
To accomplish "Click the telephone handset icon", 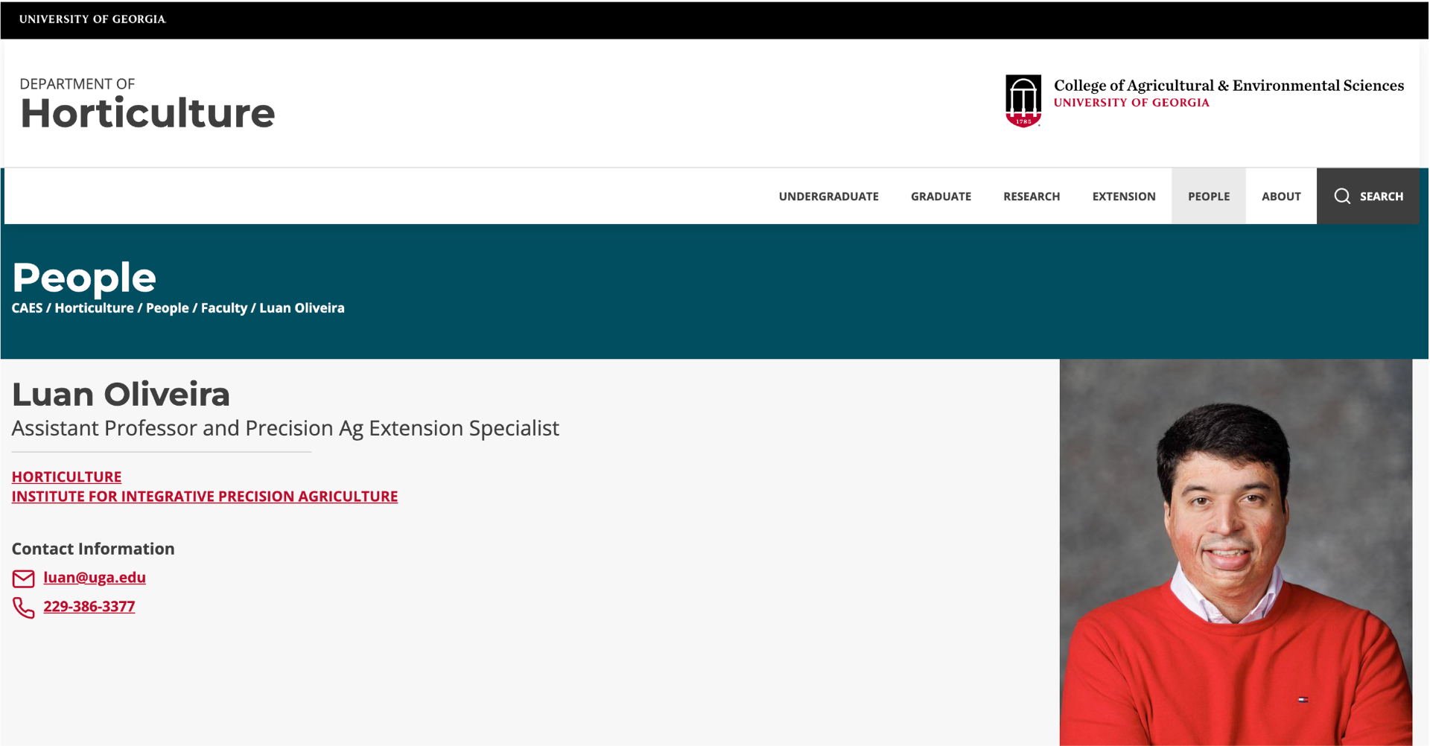I will 23,608.
